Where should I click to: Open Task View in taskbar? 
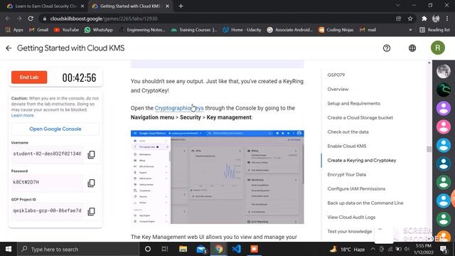click(x=165, y=249)
